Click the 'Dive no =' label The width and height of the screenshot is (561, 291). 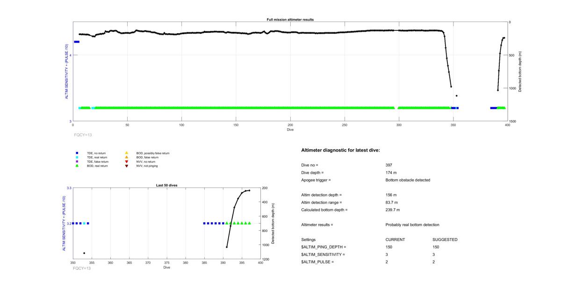310,165
